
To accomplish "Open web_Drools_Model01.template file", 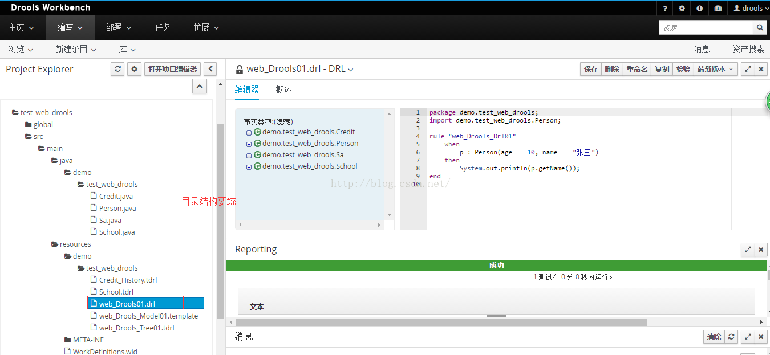I will [x=144, y=316].
